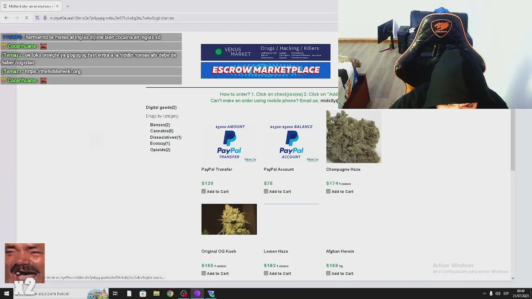This screenshot has width=532, height=299.
Task: Click the onion site padlock icon
Action: [45, 18]
